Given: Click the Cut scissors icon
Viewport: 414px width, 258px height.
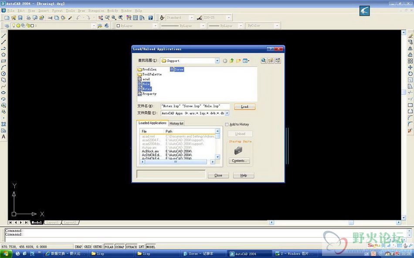Looking at the screenshot, I should (x=50, y=18).
